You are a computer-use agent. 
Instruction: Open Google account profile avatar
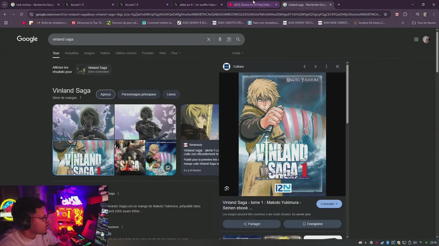tap(426, 39)
